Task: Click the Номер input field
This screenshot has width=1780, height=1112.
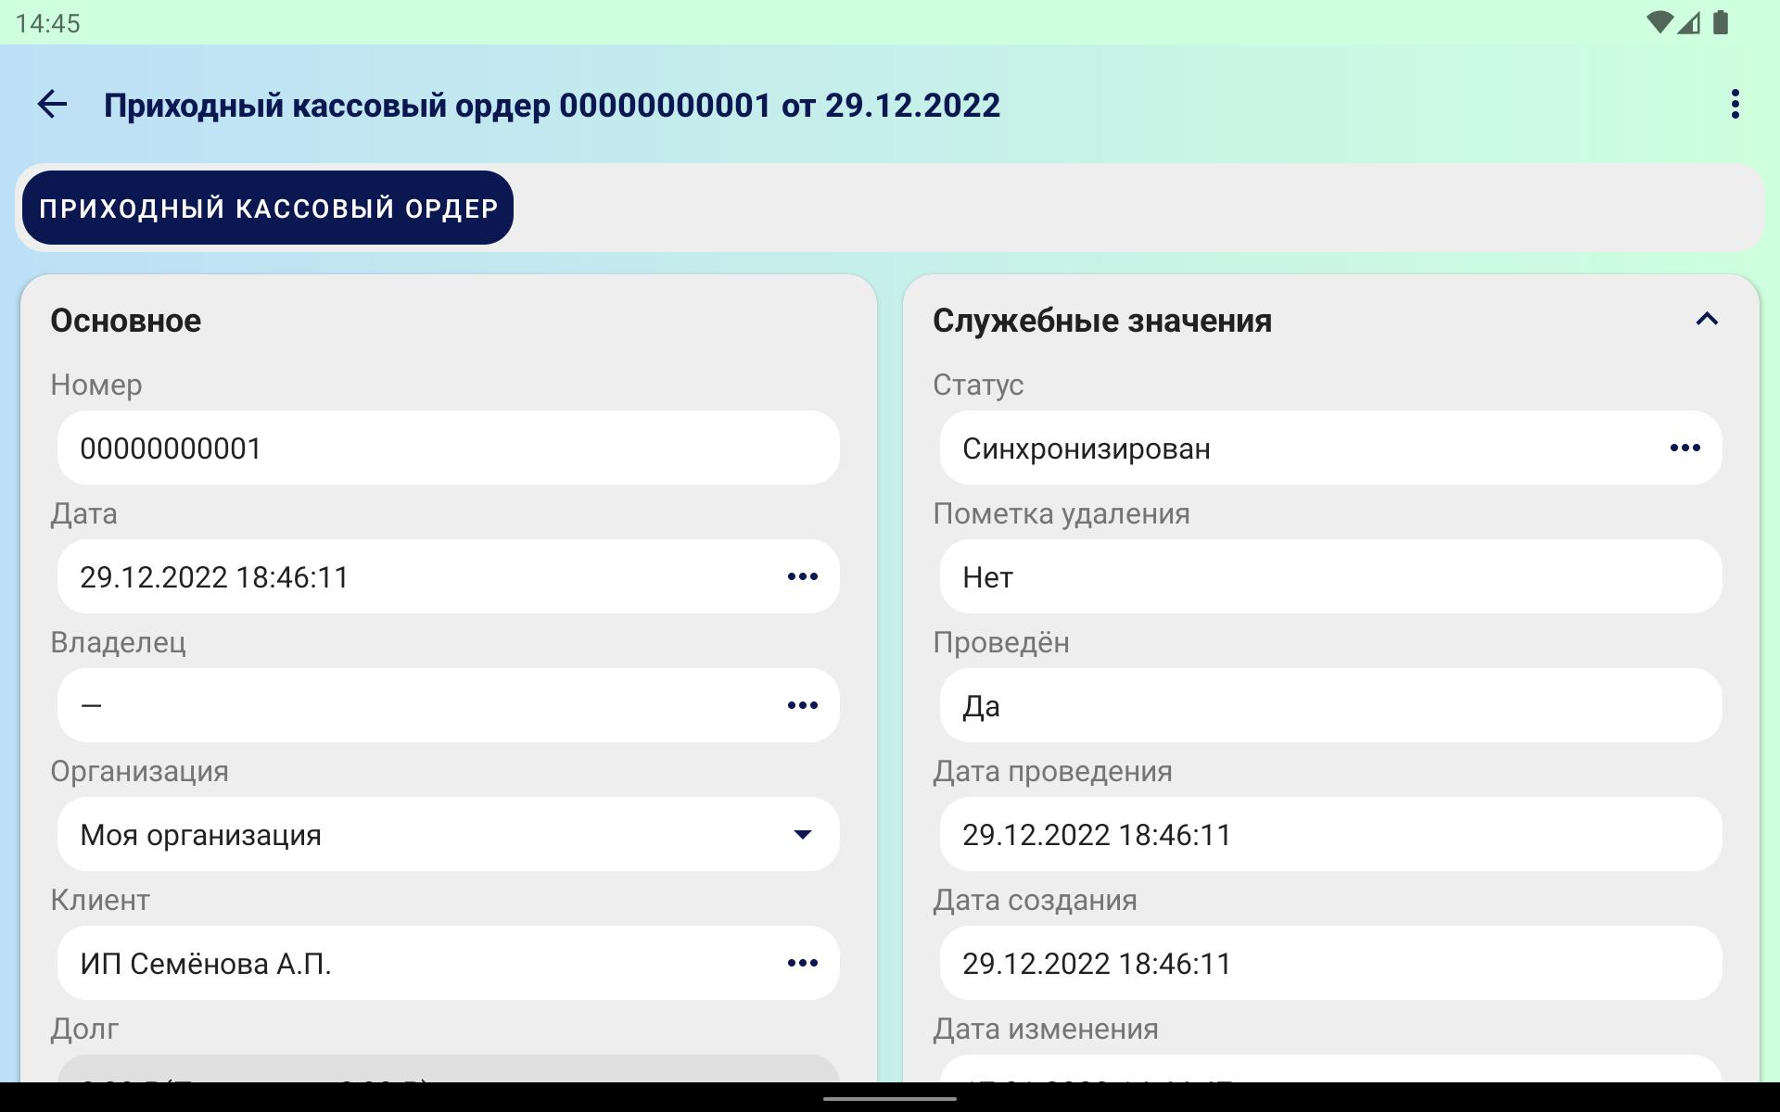Action: tap(448, 448)
